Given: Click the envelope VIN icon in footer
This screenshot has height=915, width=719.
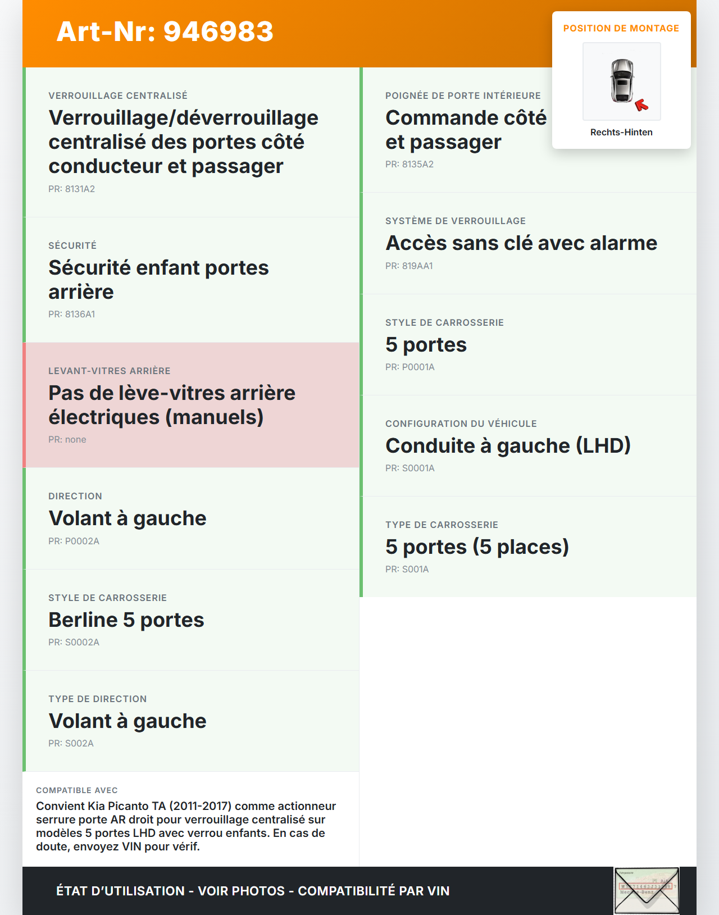Looking at the screenshot, I should click(647, 891).
